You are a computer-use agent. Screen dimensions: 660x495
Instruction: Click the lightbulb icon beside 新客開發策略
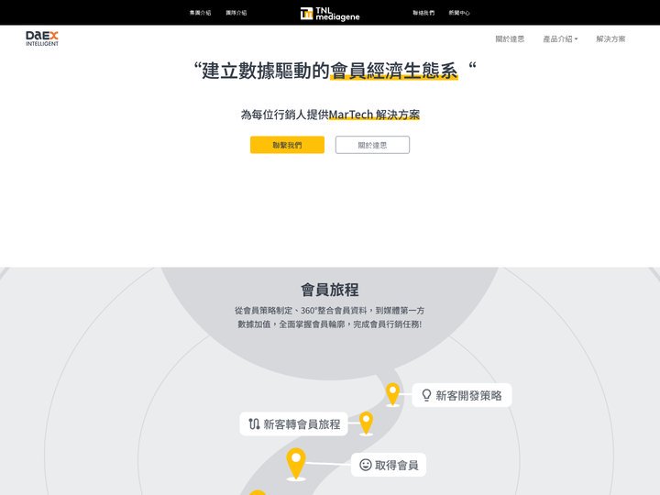pyautogui.click(x=426, y=395)
